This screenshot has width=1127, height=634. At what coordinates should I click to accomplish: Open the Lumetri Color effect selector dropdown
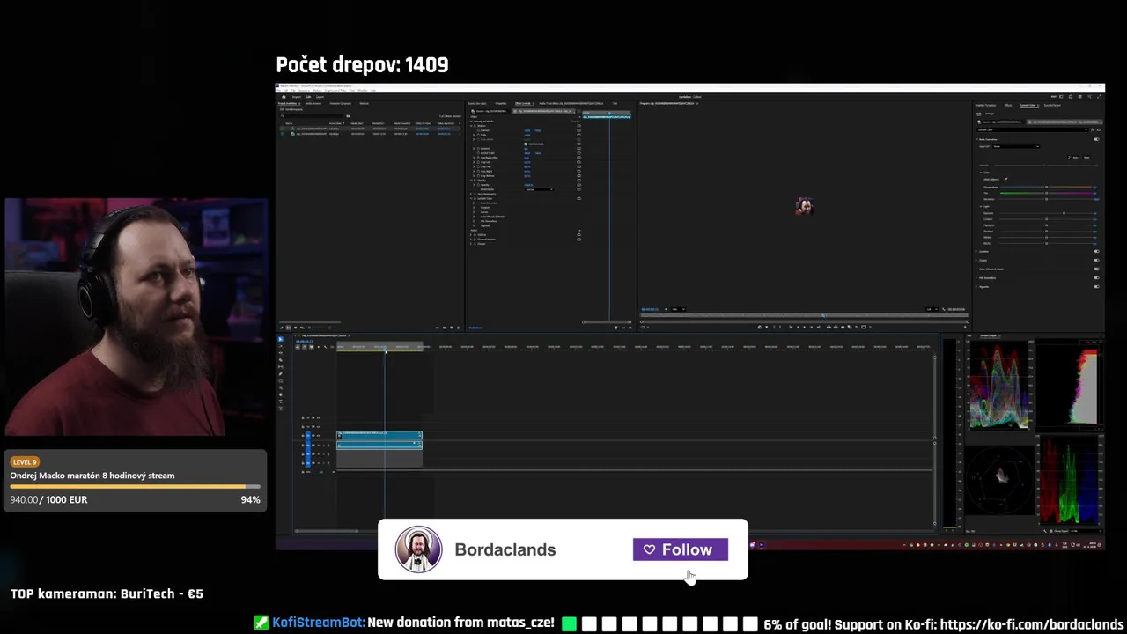click(1033, 129)
